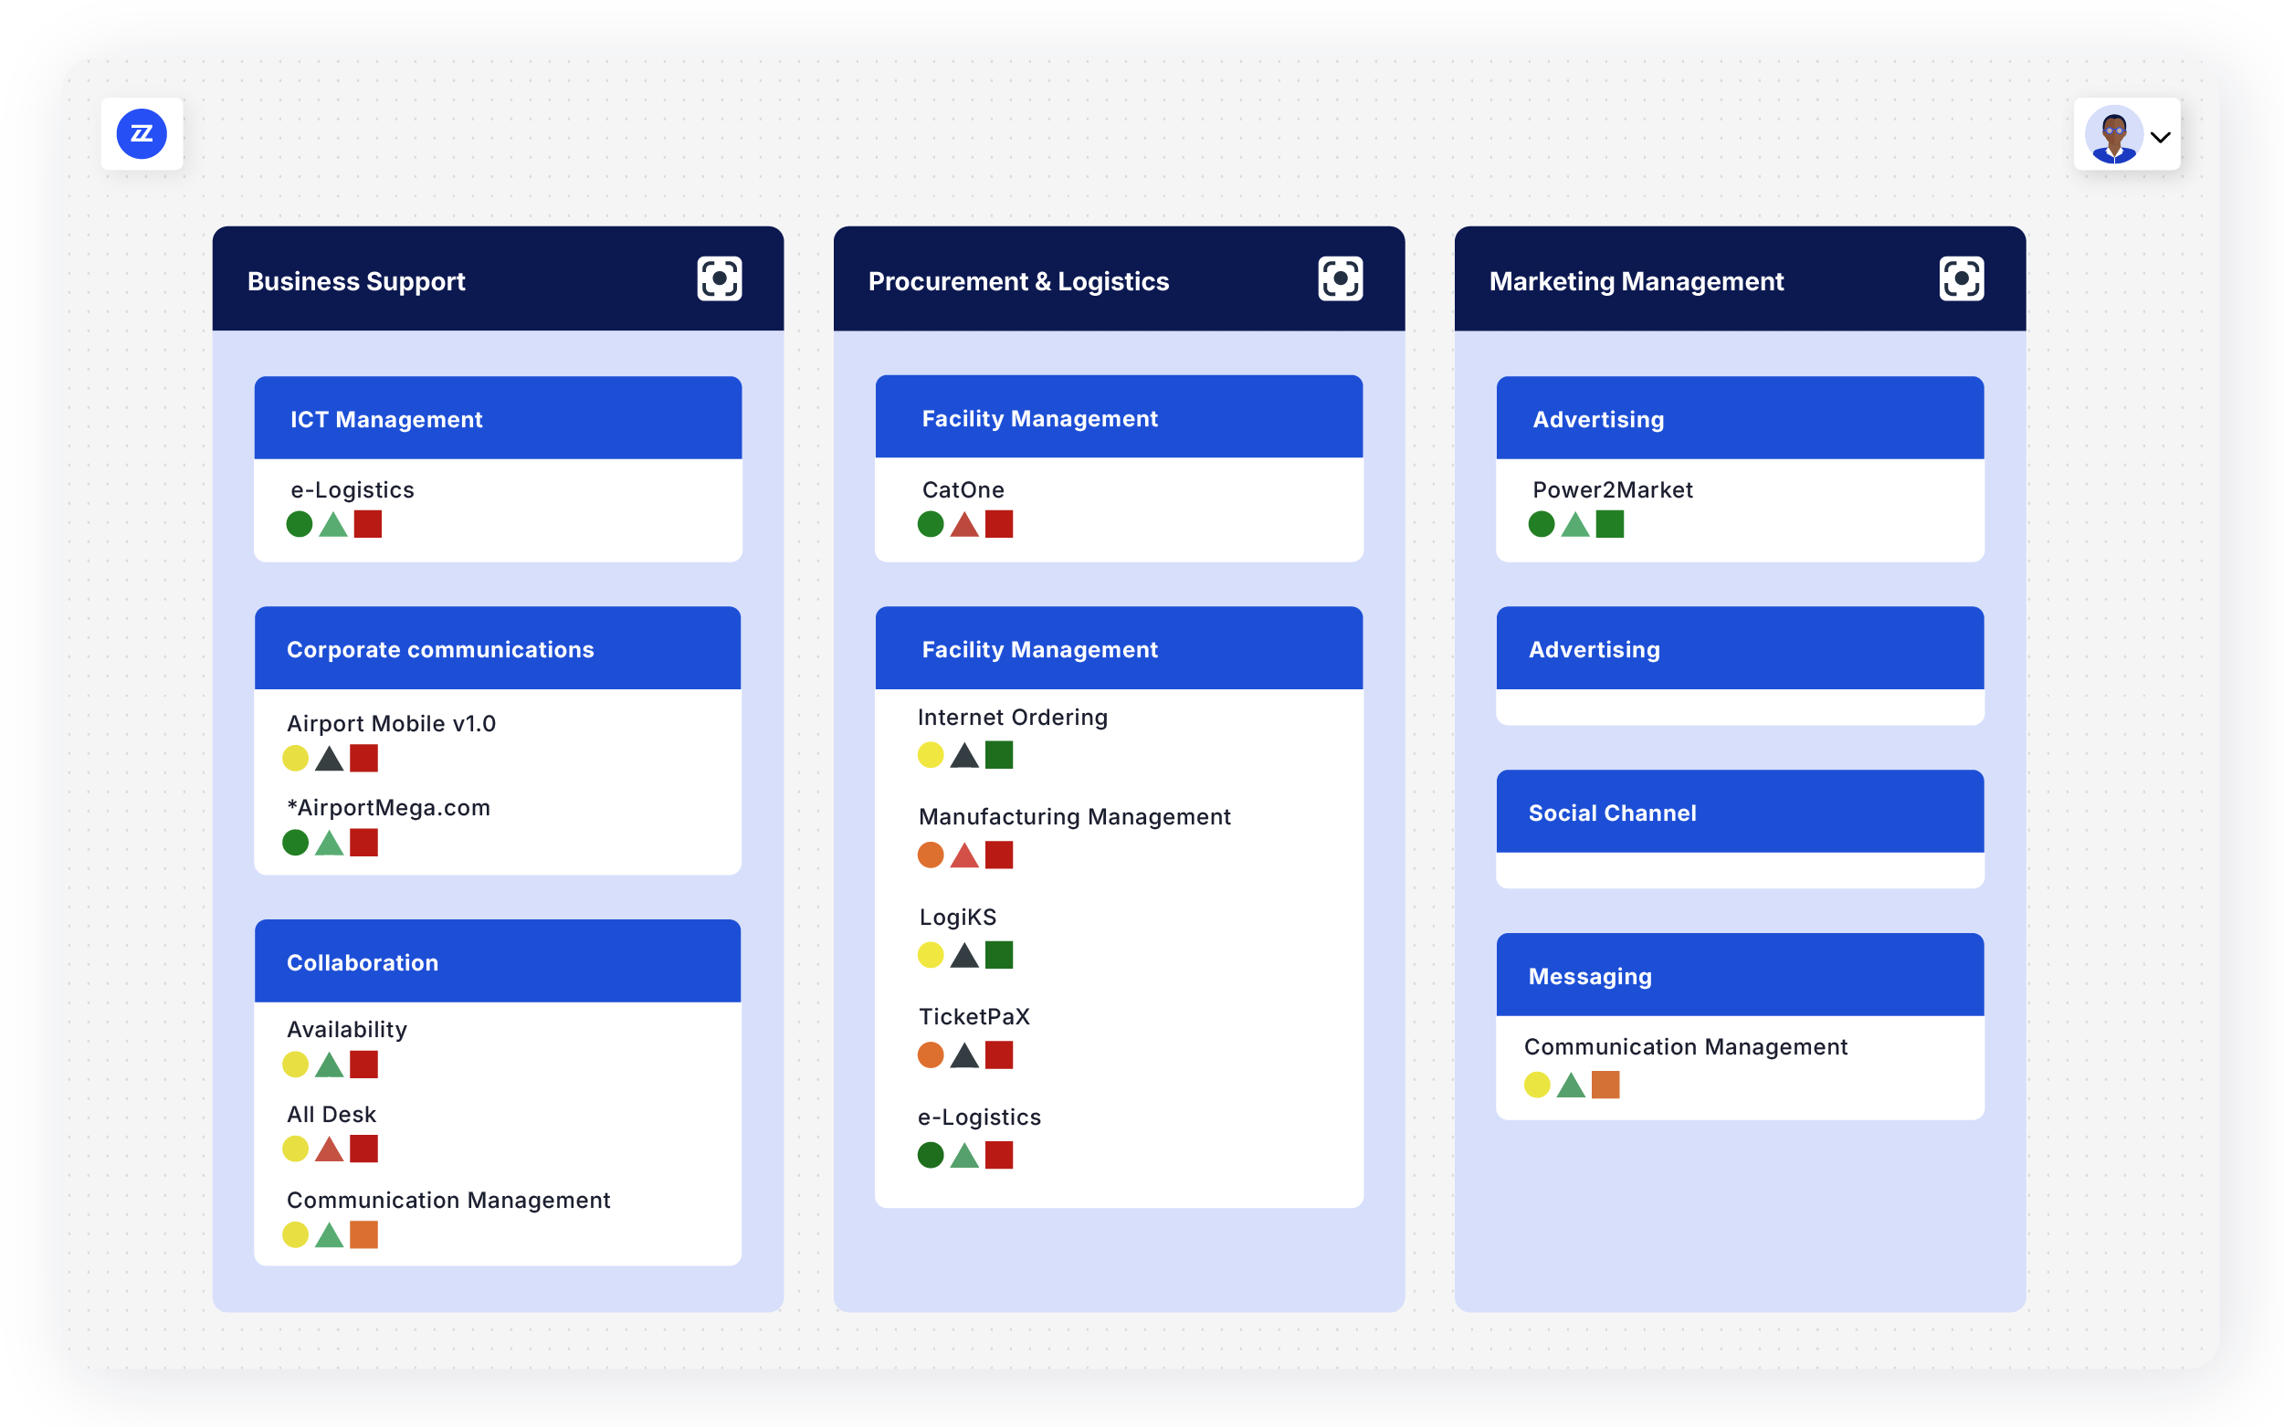Open the Collaboration card header
Screen dimensions: 2284x1427
tap(498, 961)
